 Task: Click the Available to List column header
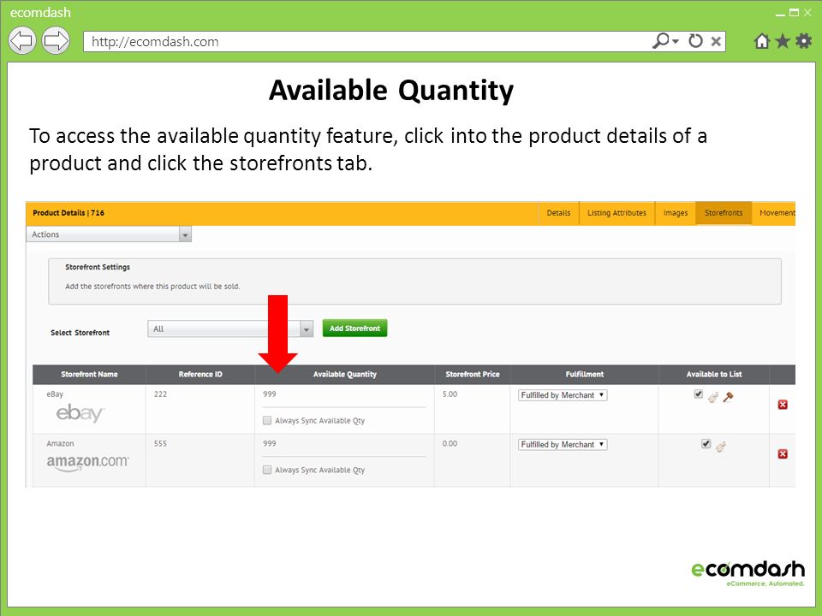tap(714, 375)
